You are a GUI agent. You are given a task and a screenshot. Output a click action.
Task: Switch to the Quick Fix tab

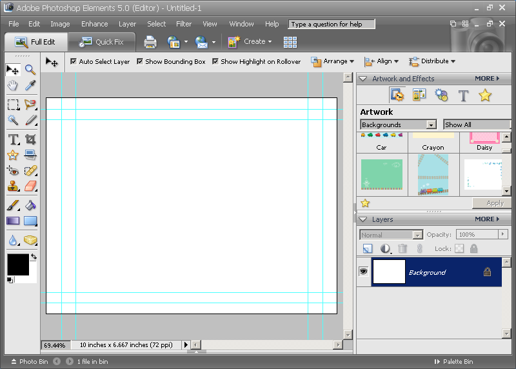[x=102, y=42]
